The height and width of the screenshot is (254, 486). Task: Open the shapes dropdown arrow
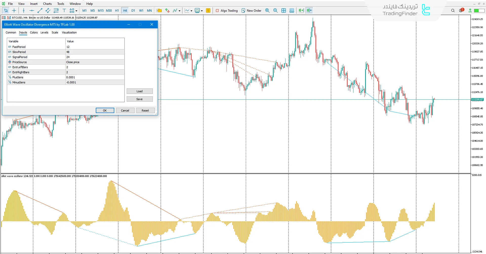[x=76, y=11]
